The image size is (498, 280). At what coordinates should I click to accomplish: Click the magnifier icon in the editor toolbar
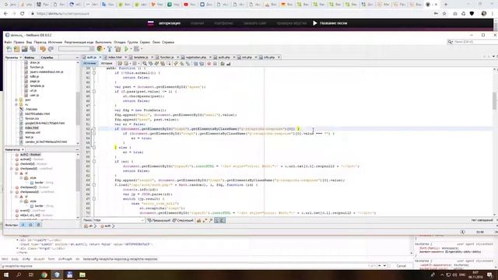[x=145, y=64]
